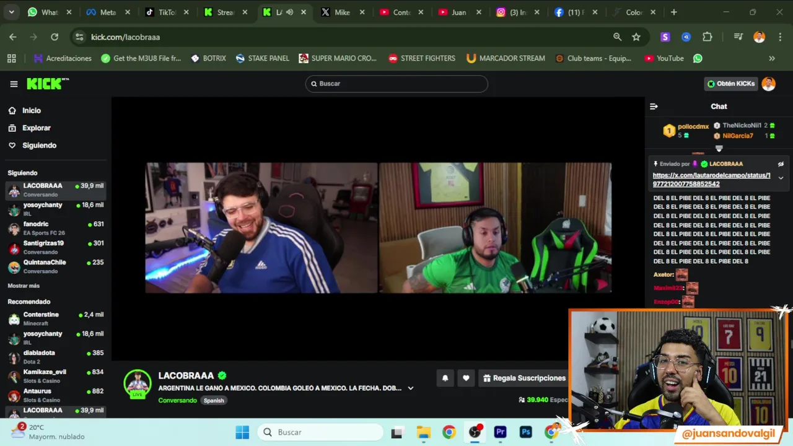Click the Obtén KICKs button

pyautogui.click(x=731, y=84)
